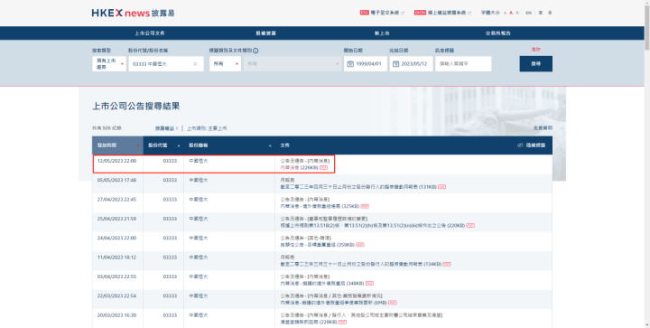
Task: Click the dark blue search button
Action: pos(536,64)
